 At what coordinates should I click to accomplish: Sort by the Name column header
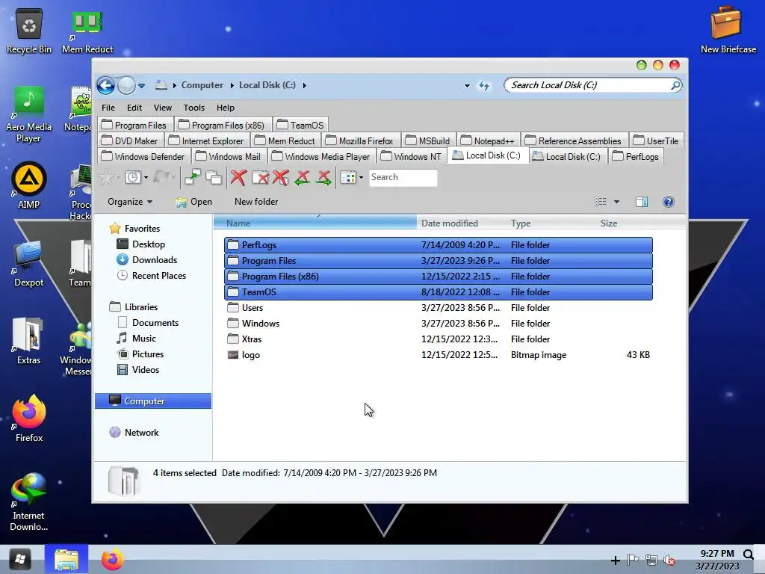315,223
